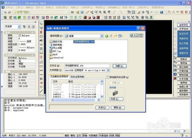Select file 宗地面积标注.dvb in list
Viewport: 192px width, 138px height.
click(x=84, y=42)
